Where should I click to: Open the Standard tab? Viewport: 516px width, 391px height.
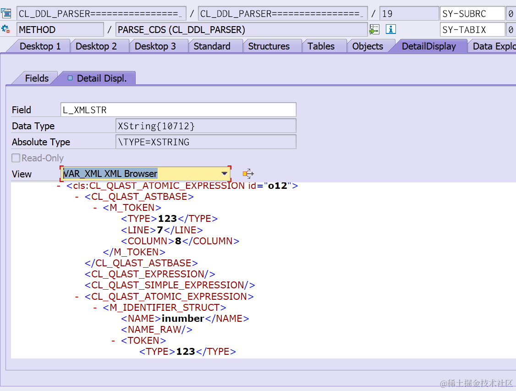[212, 46]
